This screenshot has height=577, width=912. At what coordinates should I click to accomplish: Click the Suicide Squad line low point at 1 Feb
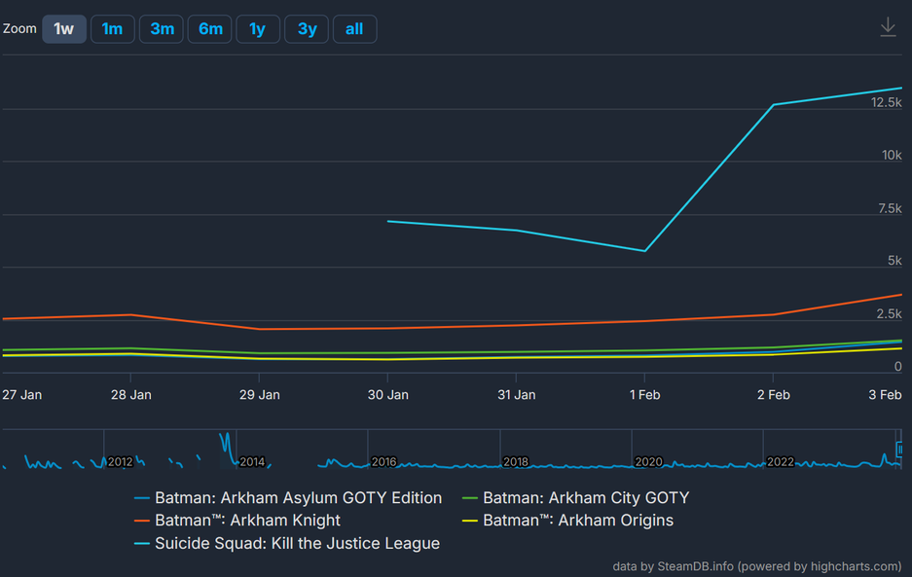(644, 251)
